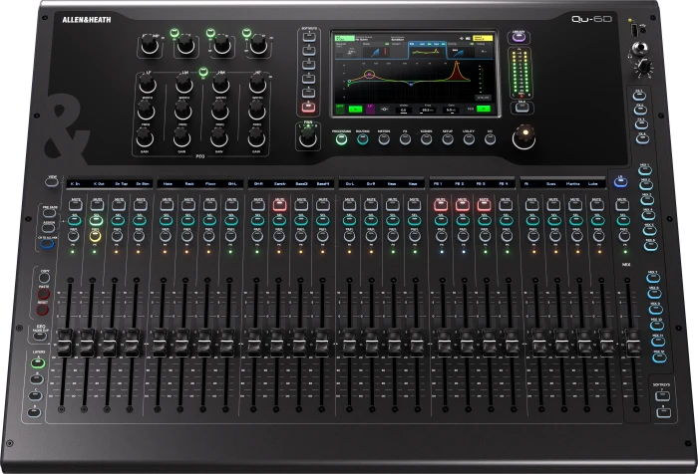Click the USB port on top right

click(634, 30)
